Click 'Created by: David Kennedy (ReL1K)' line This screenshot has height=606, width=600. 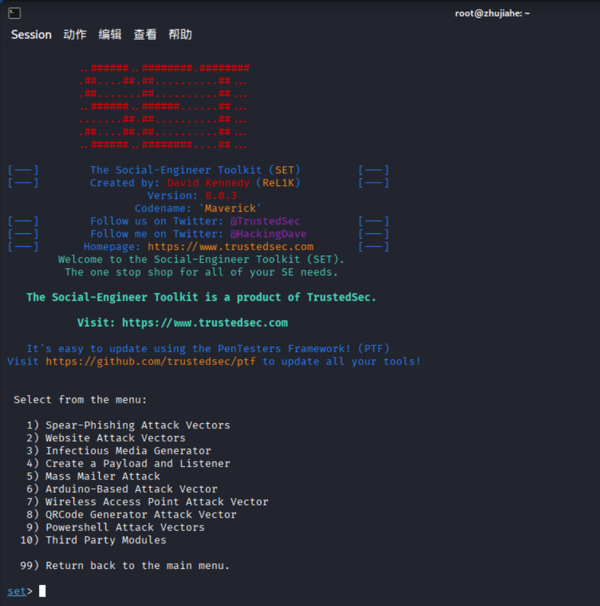[x=195, y=183]
